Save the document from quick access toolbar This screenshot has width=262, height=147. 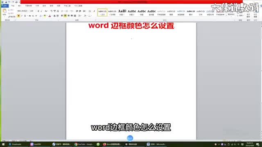[x=6, y=2]
